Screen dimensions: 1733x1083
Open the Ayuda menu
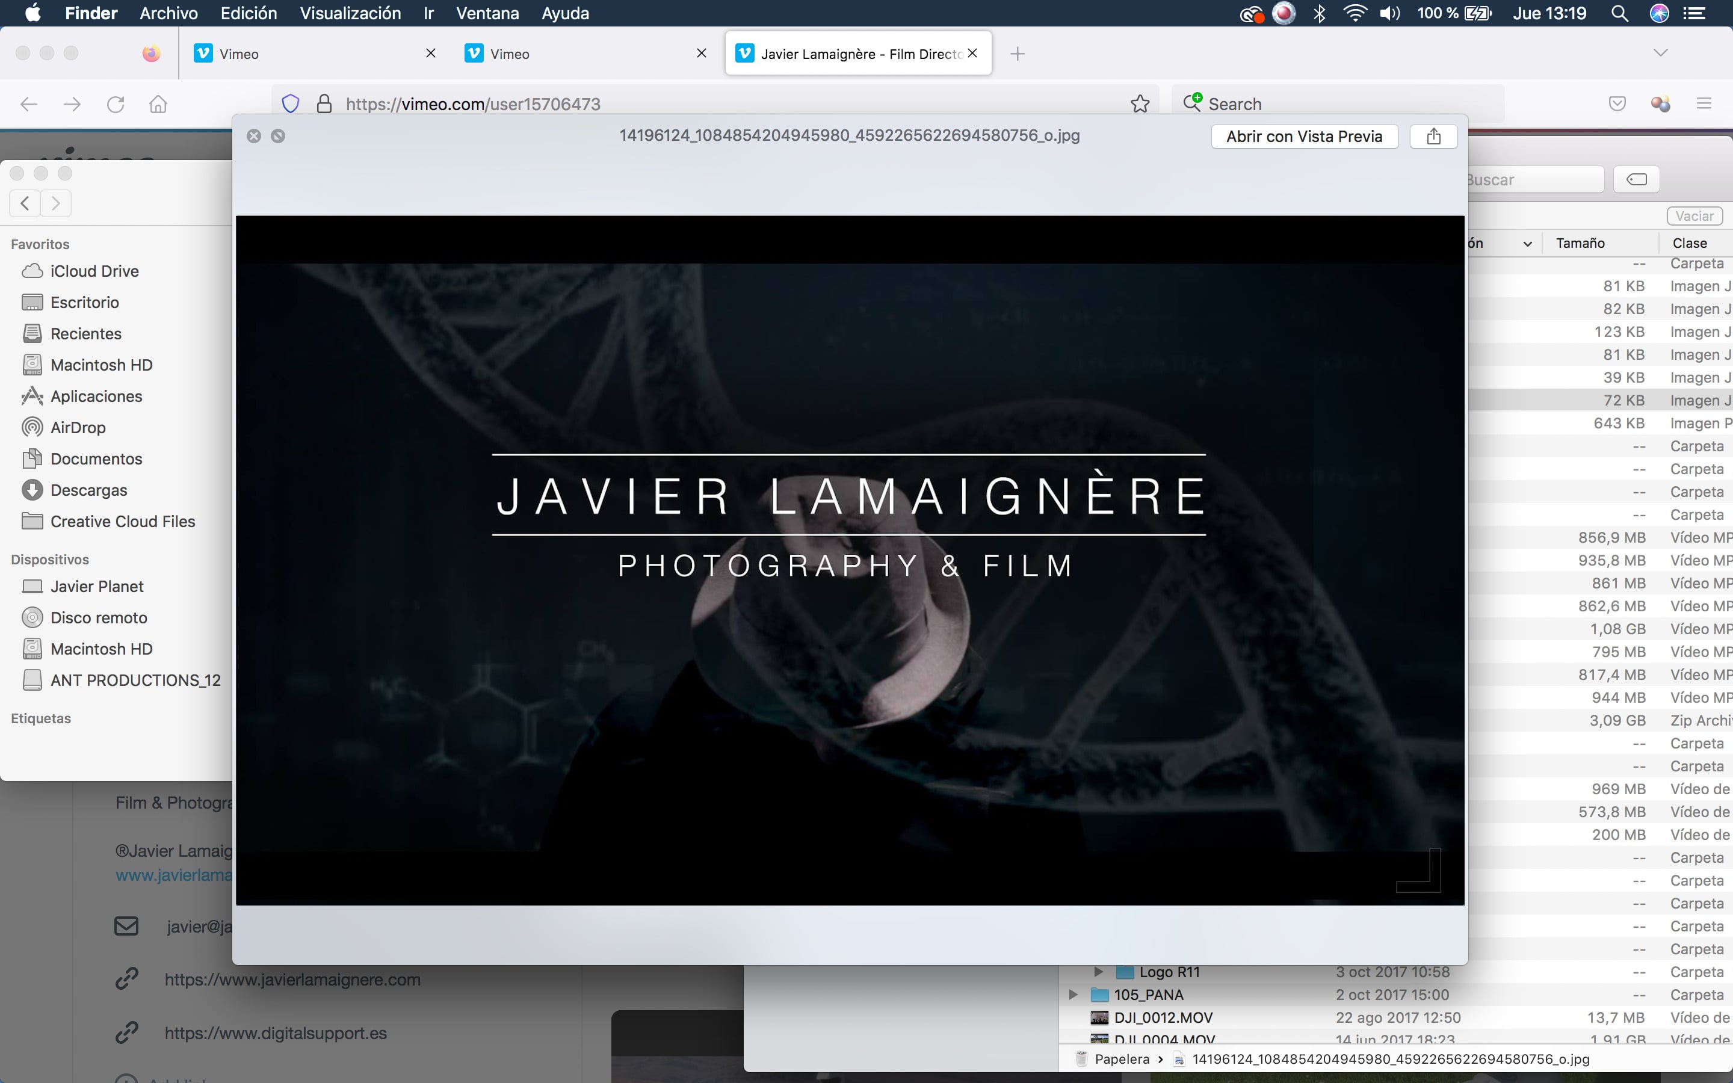tap(565, 13)
